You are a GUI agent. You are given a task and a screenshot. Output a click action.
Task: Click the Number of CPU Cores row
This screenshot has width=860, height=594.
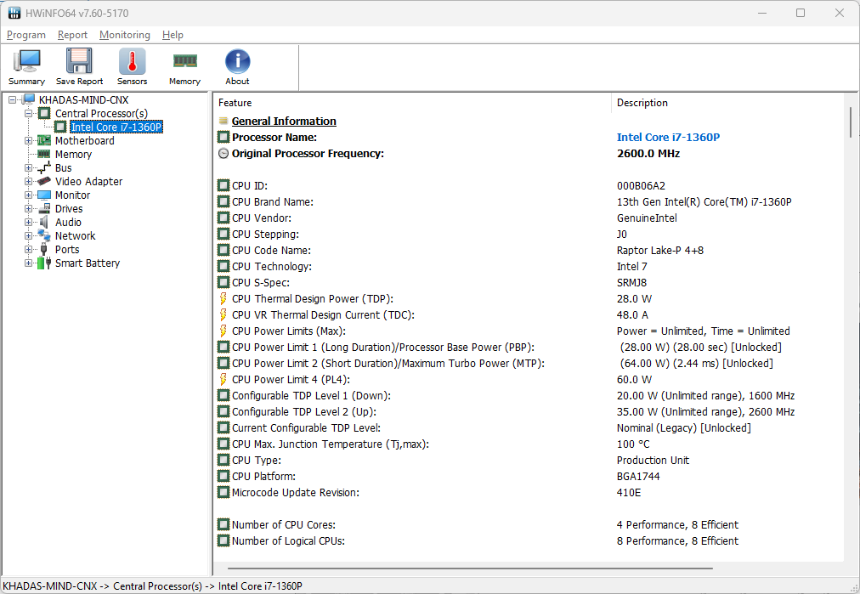coord(529,525)
